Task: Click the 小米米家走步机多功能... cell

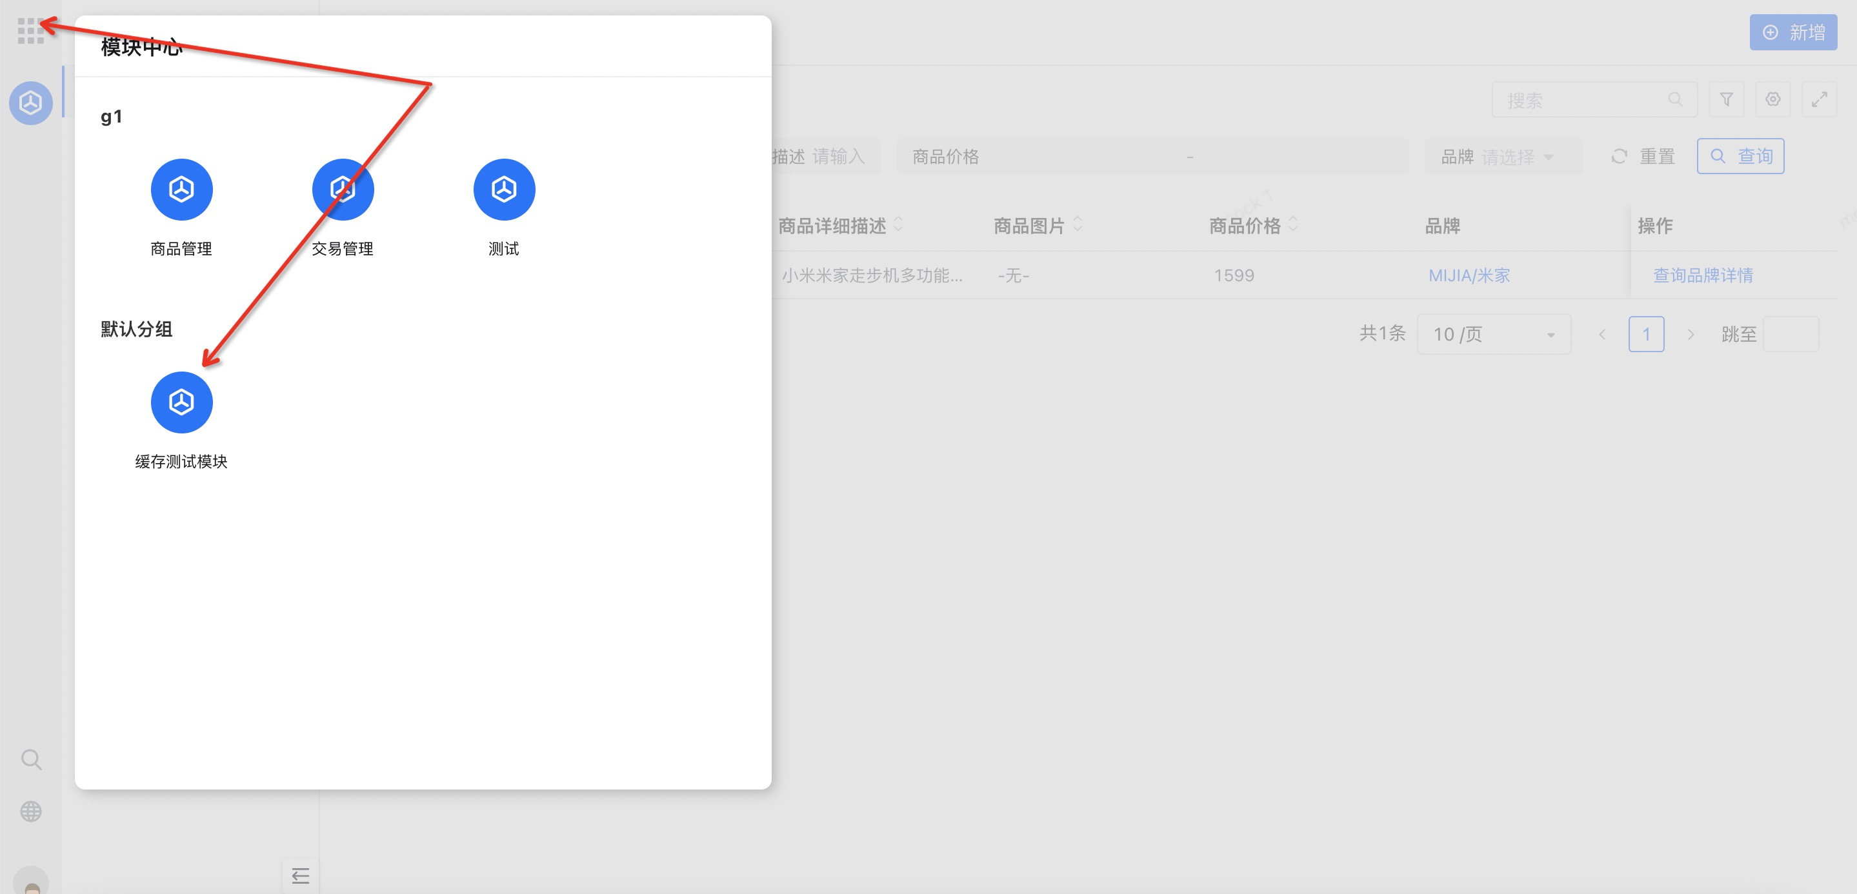Action: pyautogui.click(x=872, y=275)
